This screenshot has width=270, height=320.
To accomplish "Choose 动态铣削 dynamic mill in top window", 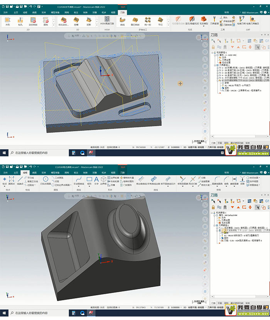I will pos(33,22).
